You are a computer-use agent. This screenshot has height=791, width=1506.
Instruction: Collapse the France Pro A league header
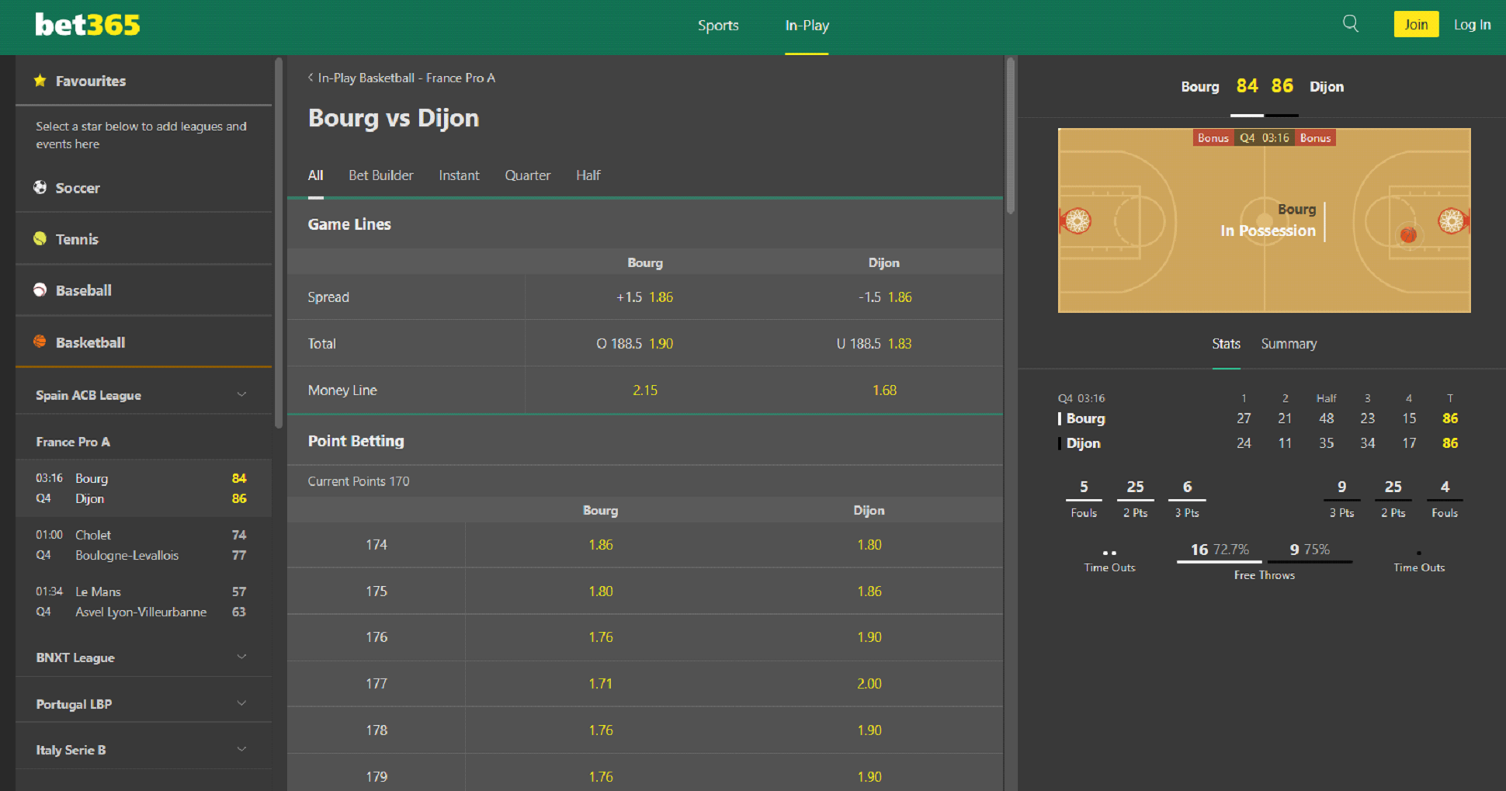coord(144,442)
